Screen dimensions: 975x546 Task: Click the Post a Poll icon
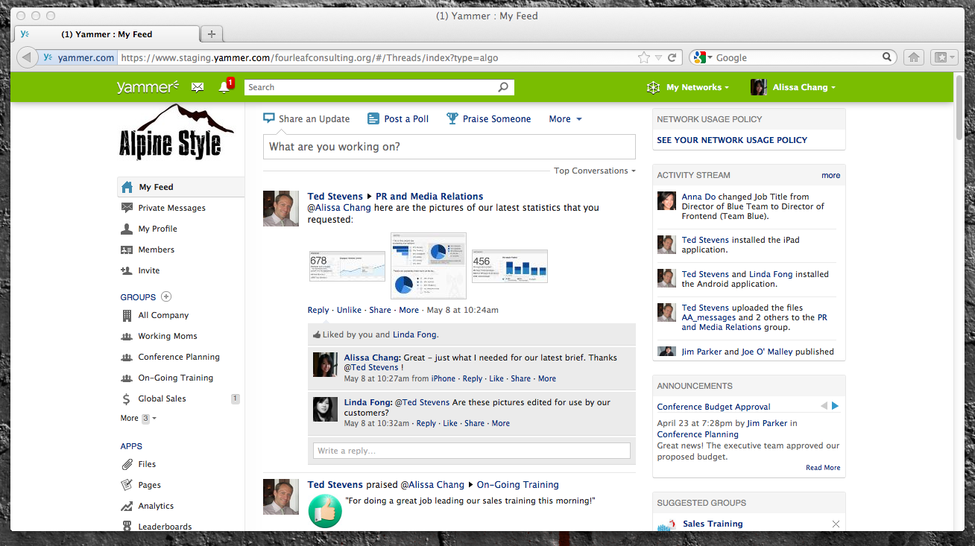[x=373, y=118]
